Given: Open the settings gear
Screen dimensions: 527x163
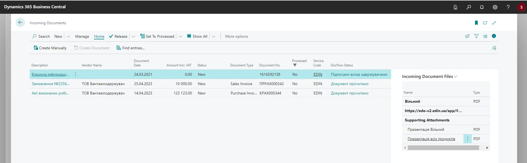Looking at the screenshot, I should pyautogui.click(x=495, y=7).
